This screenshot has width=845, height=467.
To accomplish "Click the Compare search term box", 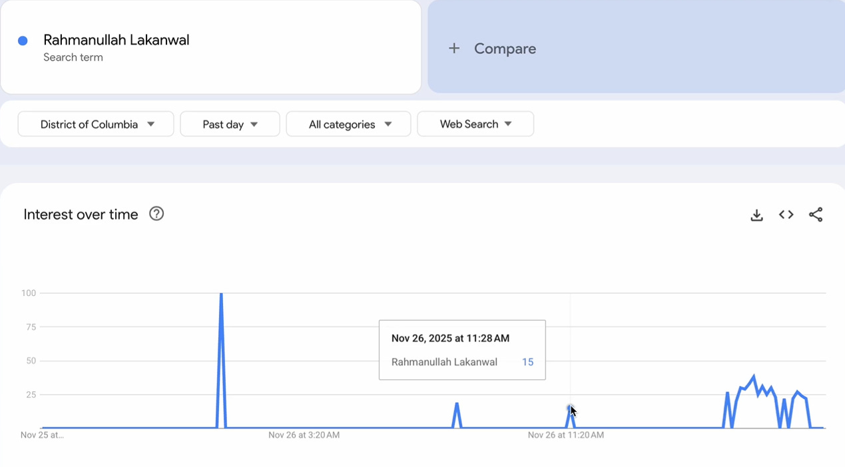I will [x=636, y=47].
